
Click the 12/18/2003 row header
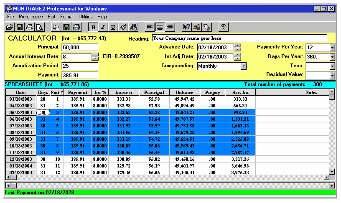click(x=20, y=159)
